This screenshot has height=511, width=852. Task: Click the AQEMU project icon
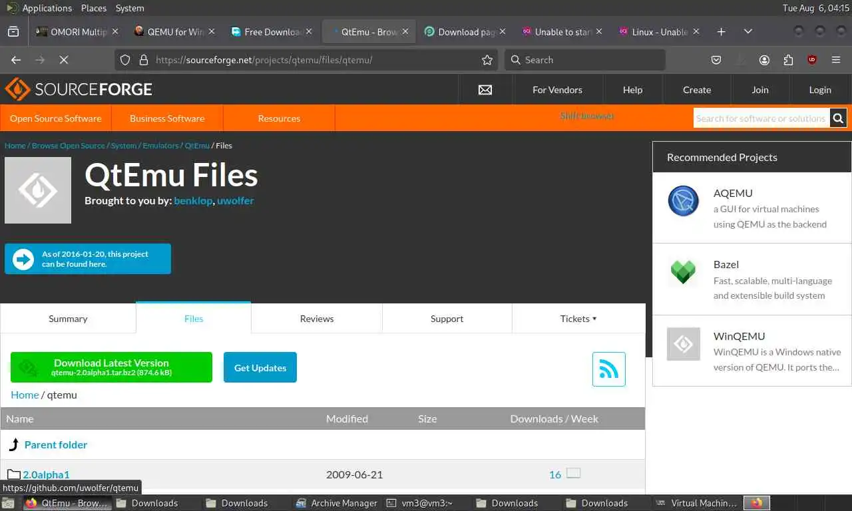(x=684, y=201)
